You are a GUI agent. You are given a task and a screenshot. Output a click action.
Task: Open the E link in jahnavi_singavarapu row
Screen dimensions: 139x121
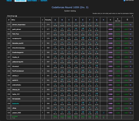point(131,25)
